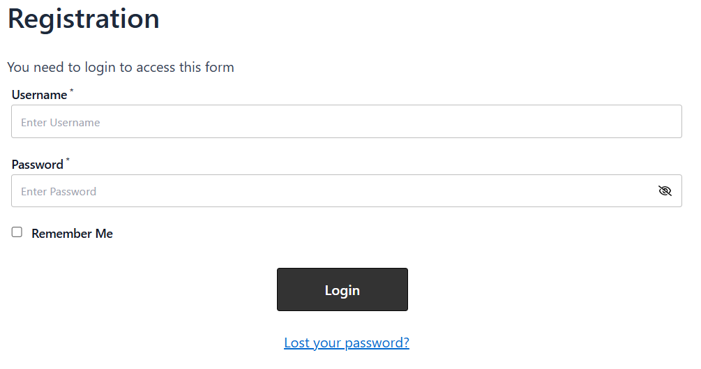Place the cursor in the Username text box
Screen dimensions: 701x369
[x=346, y=121]
